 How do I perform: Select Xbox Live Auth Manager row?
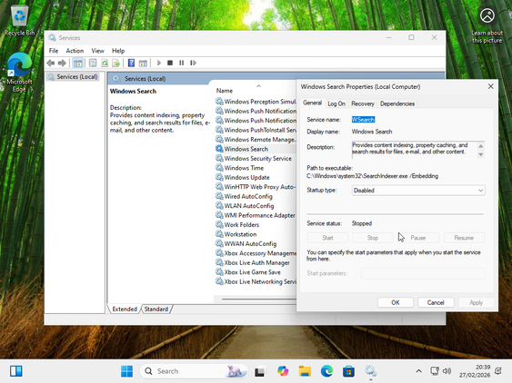pyautogui.click(x=256, y=262)
